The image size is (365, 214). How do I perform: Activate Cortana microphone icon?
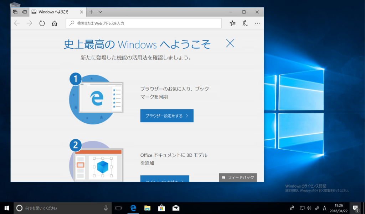pos(106,208)
